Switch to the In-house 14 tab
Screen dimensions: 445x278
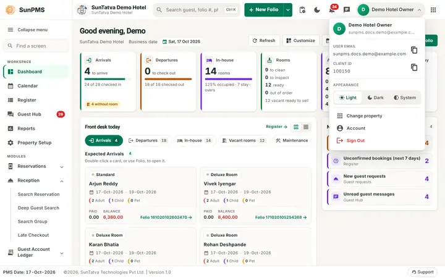[195, 140]
